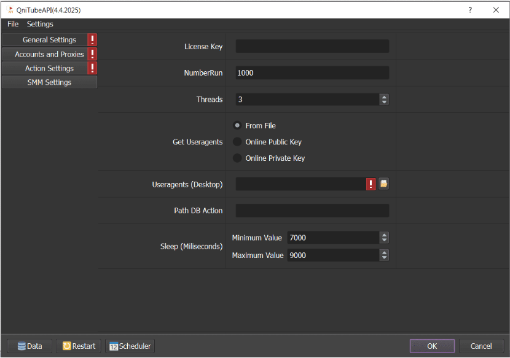The image size is (510, 358).
Task: Choose Online Public Key useragent source
Action: [x=237, y=142]
